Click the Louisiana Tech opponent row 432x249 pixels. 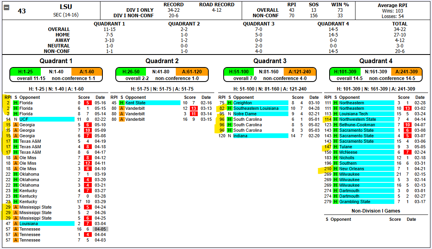(x=366, y=114)
